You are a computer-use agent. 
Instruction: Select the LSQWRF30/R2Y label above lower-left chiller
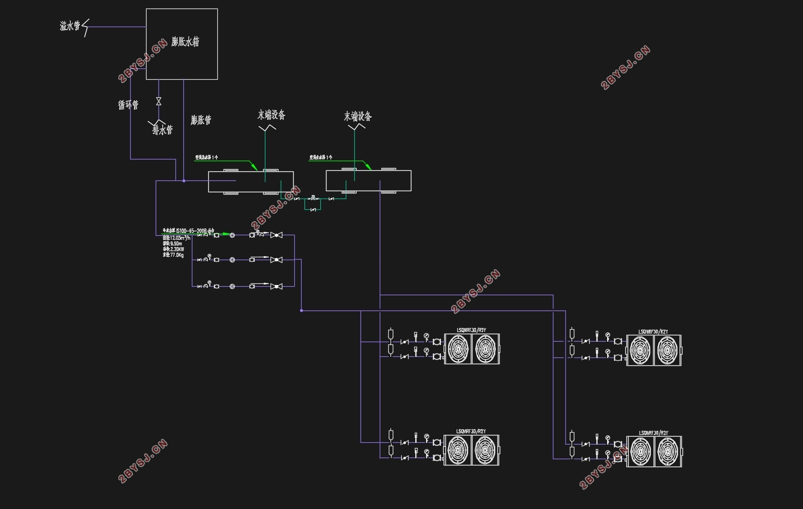pyautogui.click(x=471, y=432)
